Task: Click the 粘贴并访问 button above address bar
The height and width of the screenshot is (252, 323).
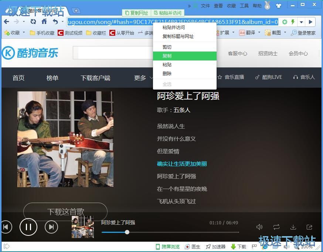Action: coord(168,13)
